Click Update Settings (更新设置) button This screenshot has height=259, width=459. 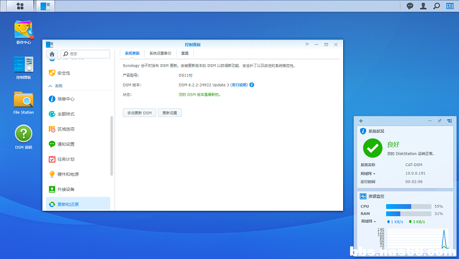click(170, 113)
